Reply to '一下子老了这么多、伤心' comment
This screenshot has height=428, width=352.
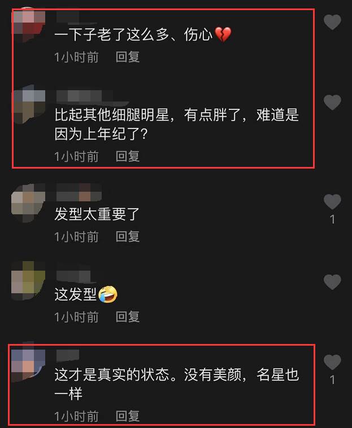(x=128, y=57)
